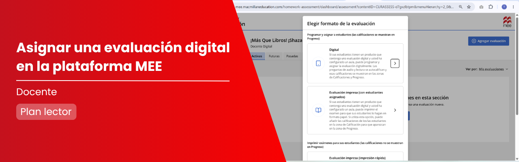Click the Agregar evaluación button
The width and height of the screenshot is (519, 162).
tap(489, 41)
